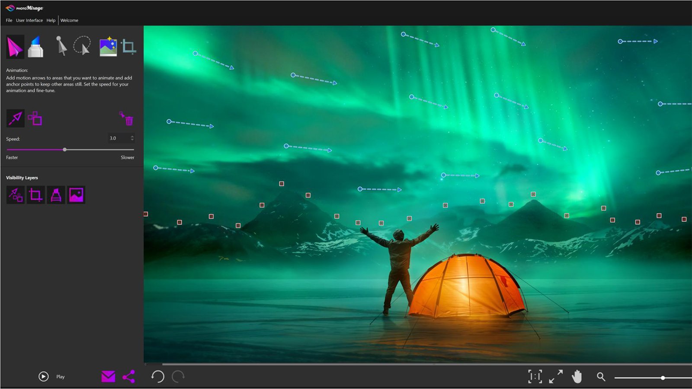Select the Mask marker tool
This screenshot has height=389, width=692.
point(35,47)
